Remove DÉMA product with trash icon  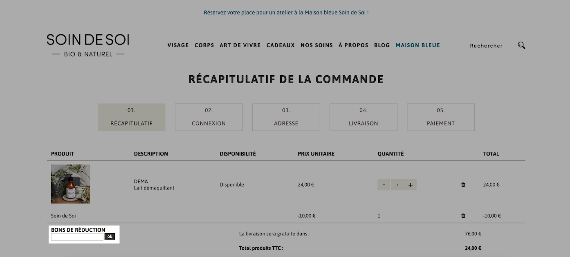pyautogui.click(x=463, y=185)
